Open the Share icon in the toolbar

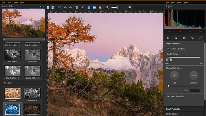pos(59,7)
